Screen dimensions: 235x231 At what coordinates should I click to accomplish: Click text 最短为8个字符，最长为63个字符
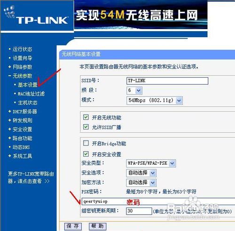(x=161, y=191)
